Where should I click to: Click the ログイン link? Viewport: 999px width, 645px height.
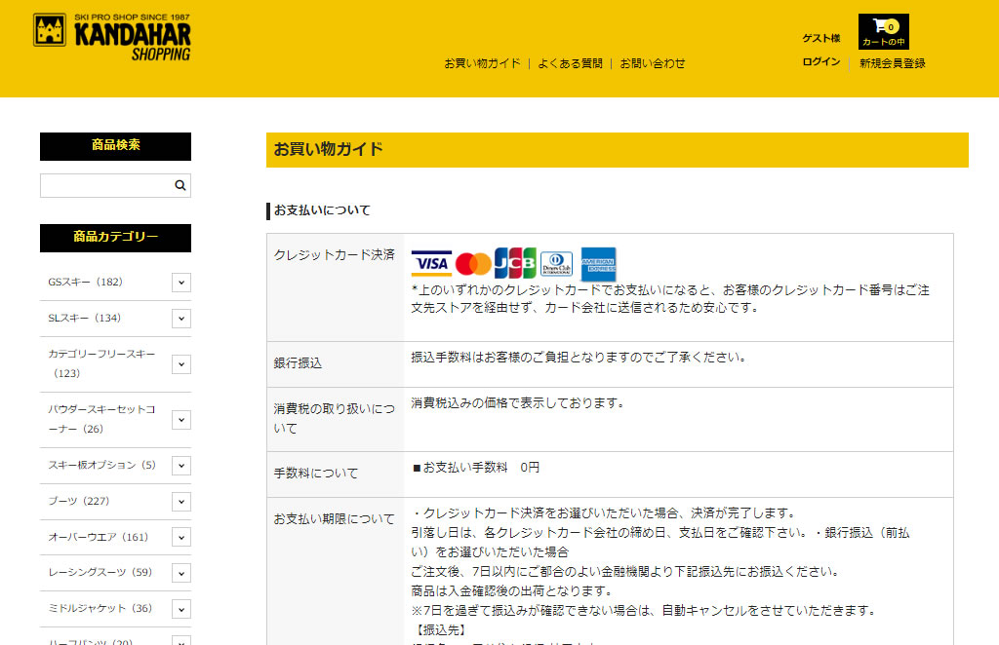pos(820,62)
